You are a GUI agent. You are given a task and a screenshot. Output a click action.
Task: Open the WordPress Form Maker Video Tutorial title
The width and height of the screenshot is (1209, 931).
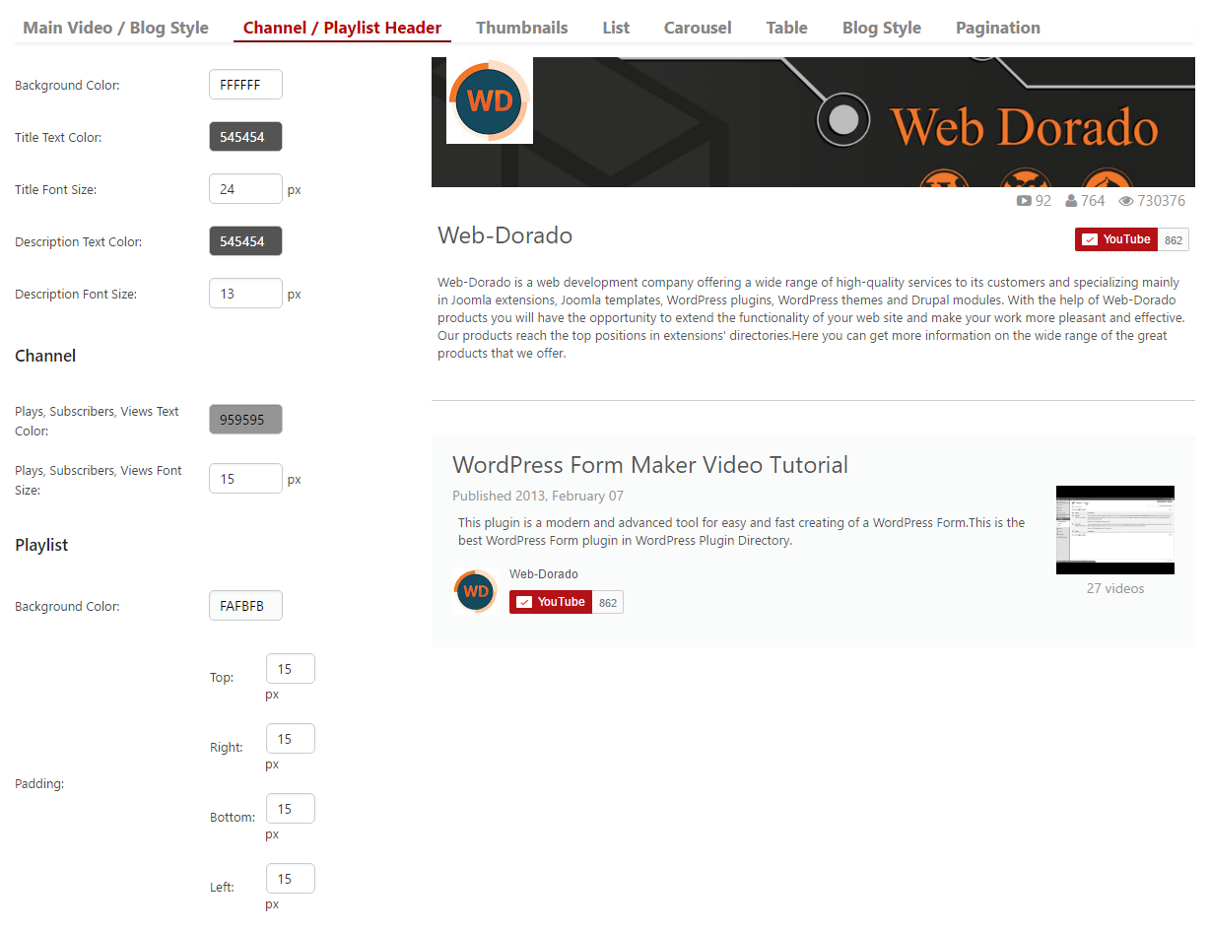click(650, 465)
